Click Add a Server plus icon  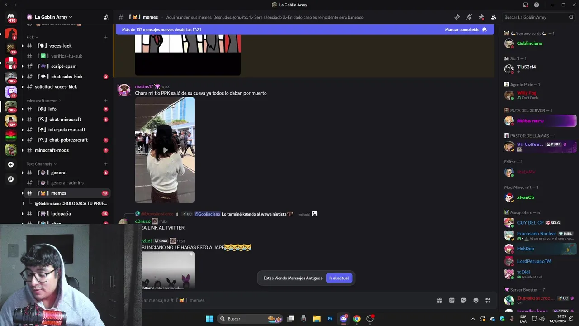click(11, 164)
